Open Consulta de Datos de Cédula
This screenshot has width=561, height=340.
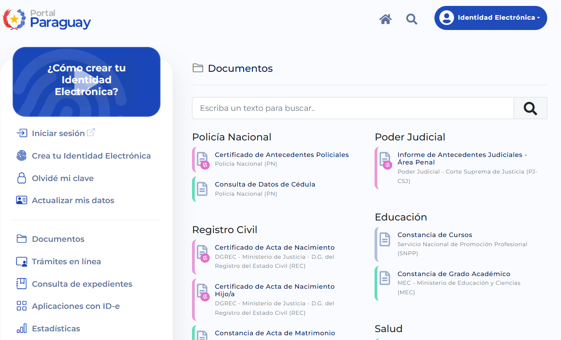tap(265, 185)
